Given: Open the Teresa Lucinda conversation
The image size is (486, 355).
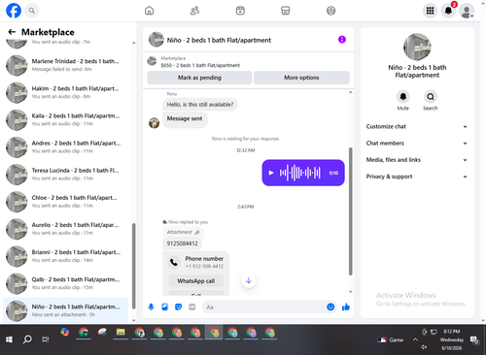Looking at the screenshot, I should click(x=65, y=175).
